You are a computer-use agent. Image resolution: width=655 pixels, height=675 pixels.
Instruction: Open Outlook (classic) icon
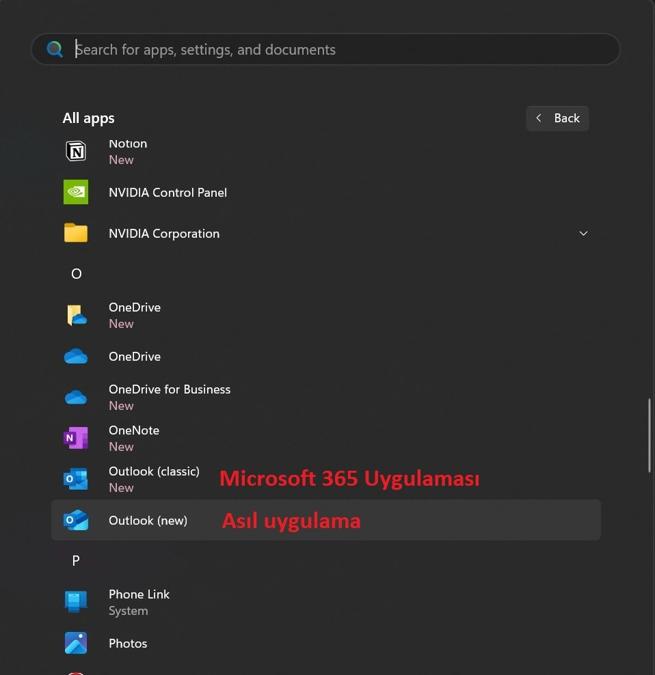click(76, 479)
